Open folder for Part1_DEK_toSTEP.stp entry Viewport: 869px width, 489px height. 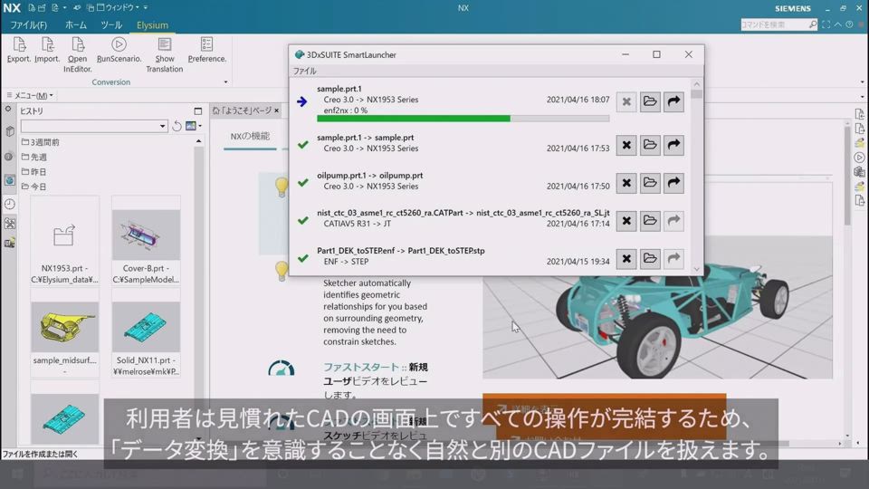(650, 258)
